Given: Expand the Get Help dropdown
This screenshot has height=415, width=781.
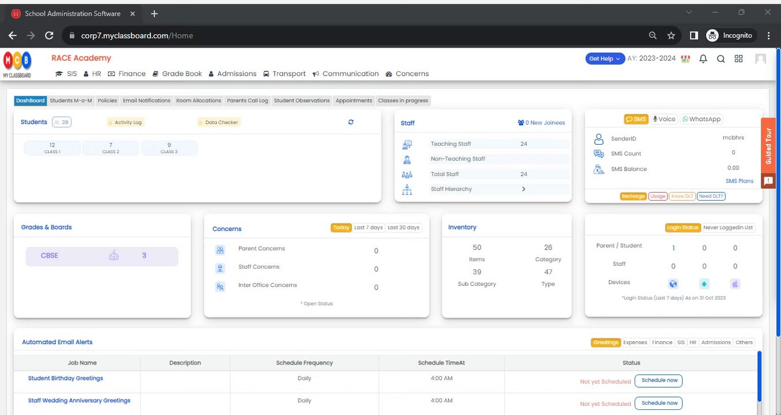Looking at the screenshot, I should [x=605, y=59].
